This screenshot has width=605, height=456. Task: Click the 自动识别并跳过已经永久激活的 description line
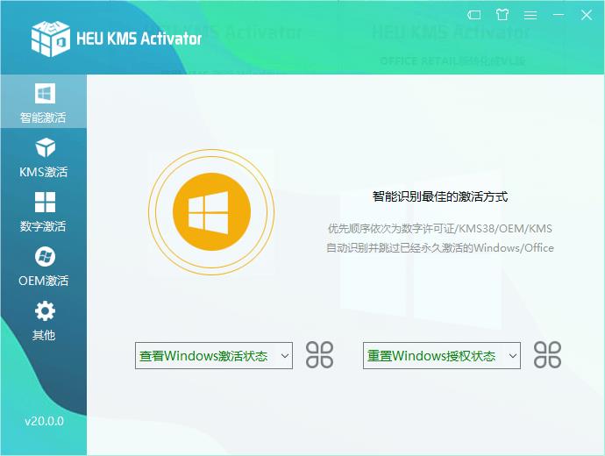440,247
